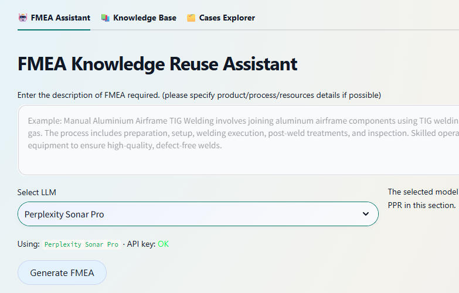Click the 'Using:' status text
459x293 pixels.
coord(29,244)
